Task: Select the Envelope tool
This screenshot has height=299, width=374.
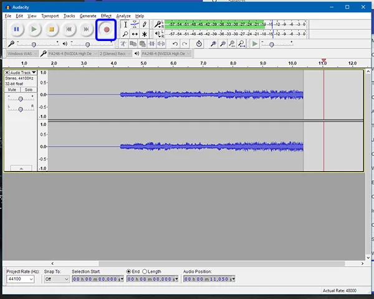Action: (x=135, y=24)
